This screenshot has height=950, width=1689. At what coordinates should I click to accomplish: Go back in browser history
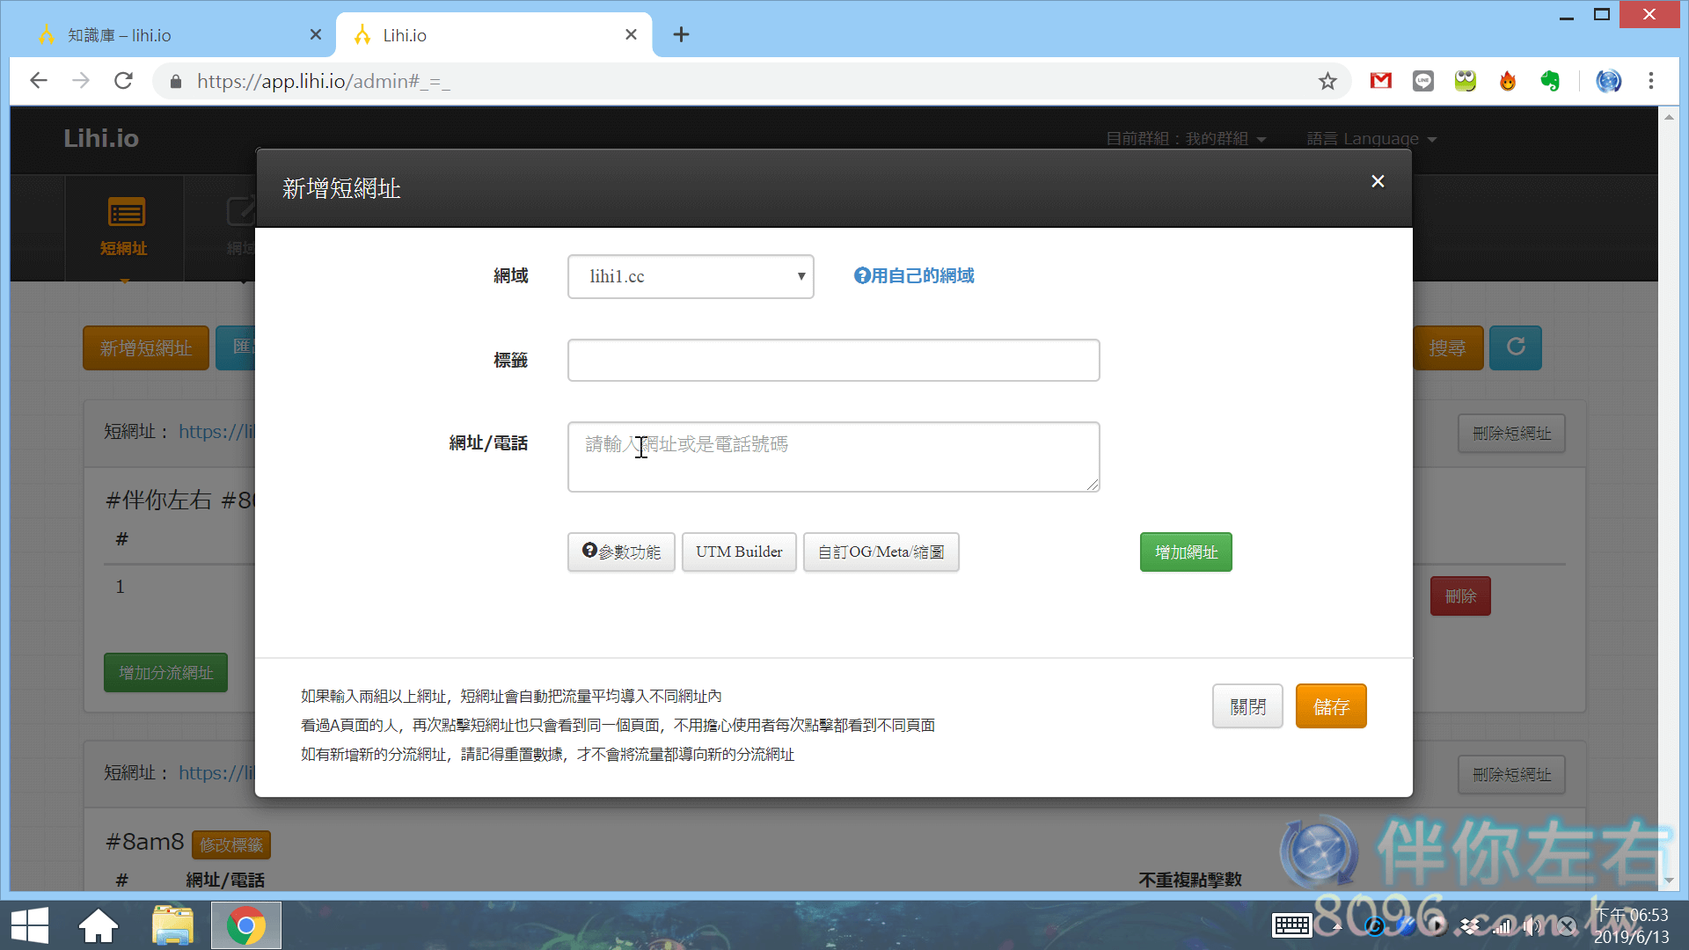[x=38, y=81]
